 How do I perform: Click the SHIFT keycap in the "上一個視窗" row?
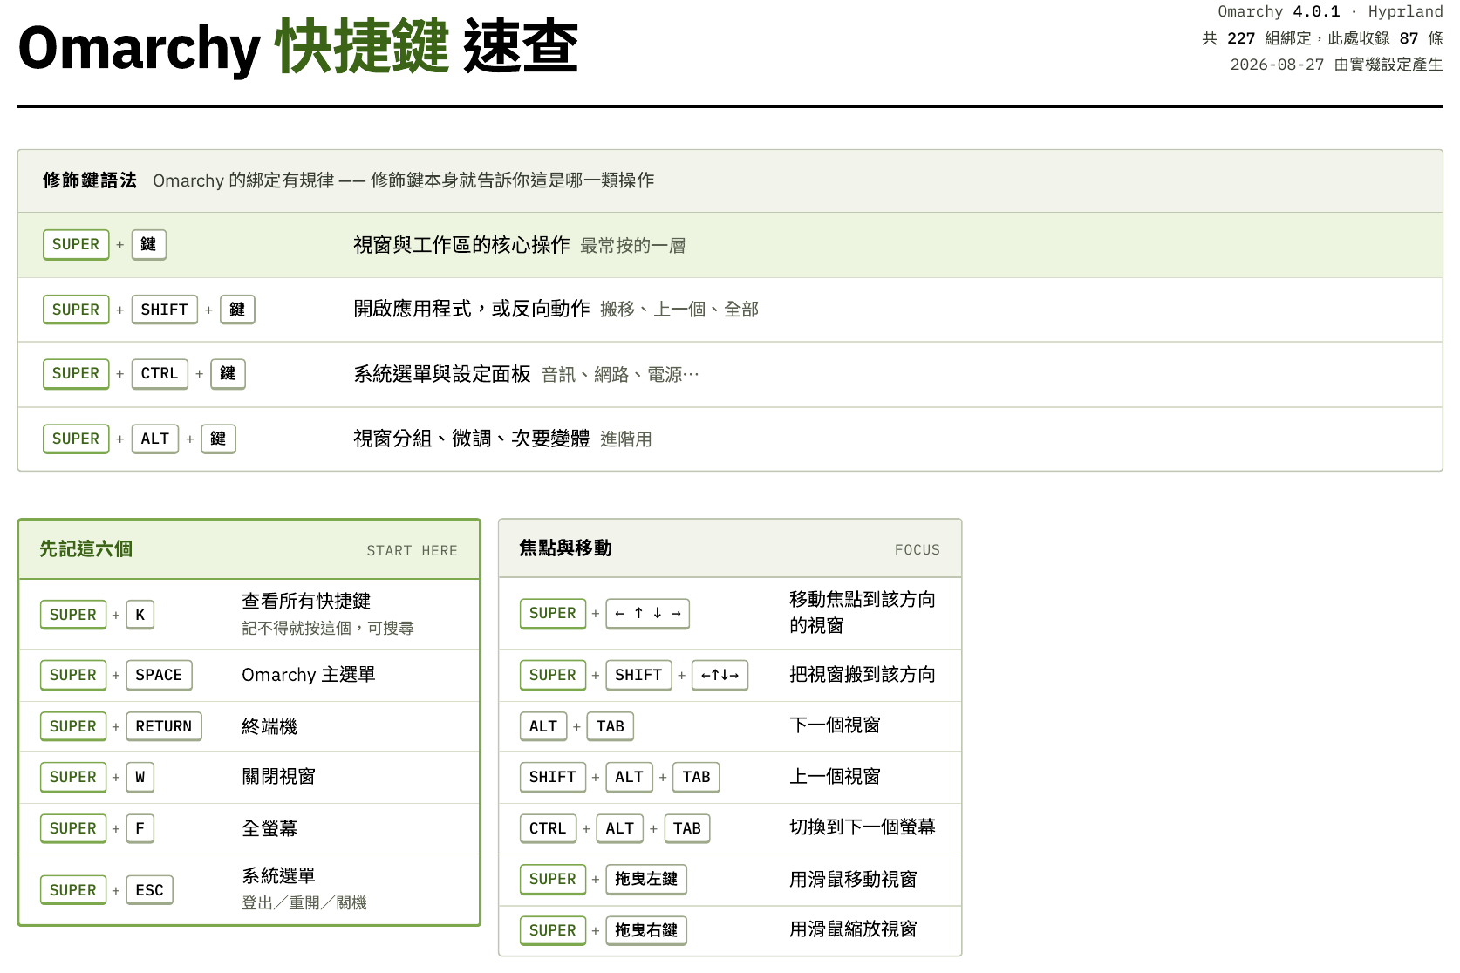click(x=553, y=777)
